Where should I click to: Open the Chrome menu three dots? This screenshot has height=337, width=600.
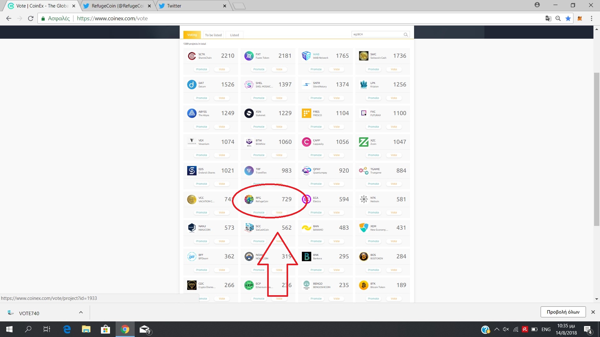[x=591, y=18]
